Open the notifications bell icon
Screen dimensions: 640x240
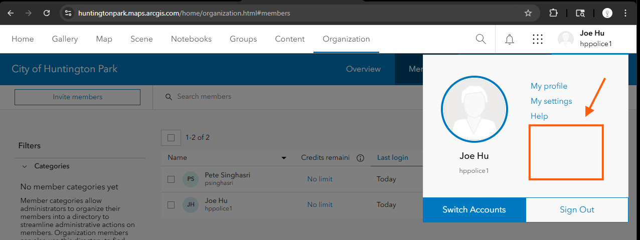coord(510,39)
